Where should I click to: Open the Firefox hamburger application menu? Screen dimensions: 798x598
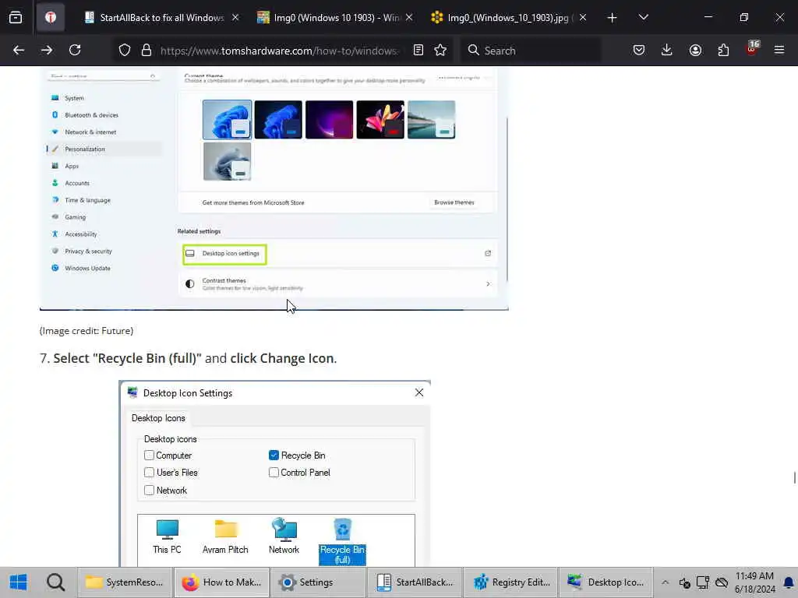tap(779, 50)
